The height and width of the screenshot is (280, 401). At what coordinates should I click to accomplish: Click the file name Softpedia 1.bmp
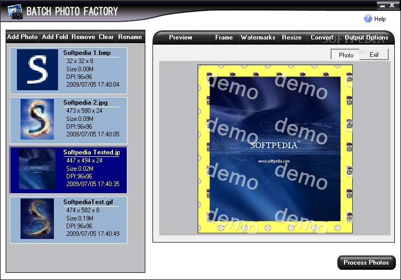(x=87, y=53)
